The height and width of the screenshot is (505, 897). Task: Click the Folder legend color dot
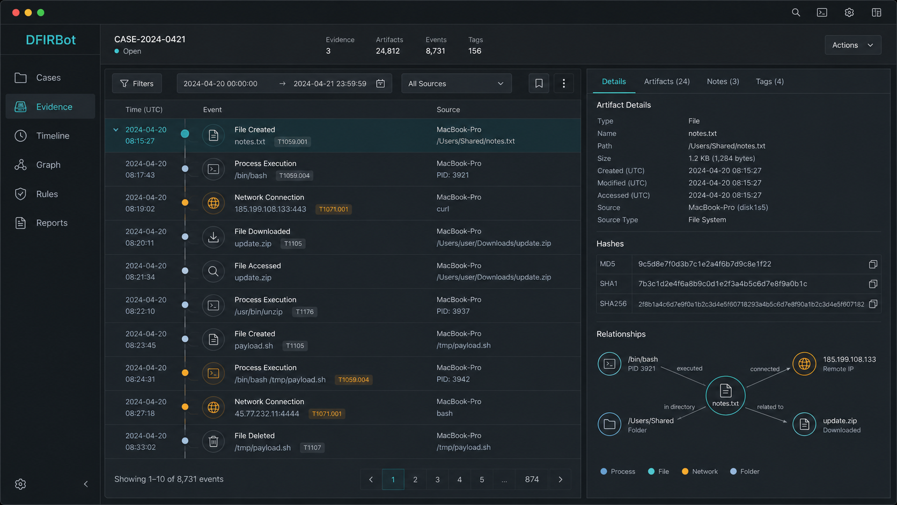[733, 472]
